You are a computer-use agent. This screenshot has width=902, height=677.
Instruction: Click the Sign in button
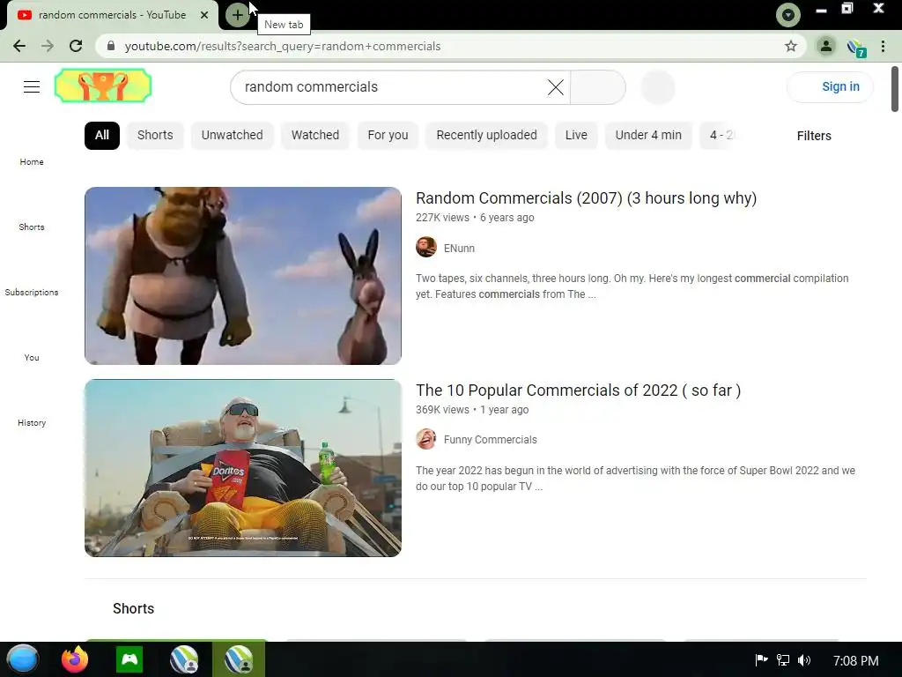pos(830,87)
